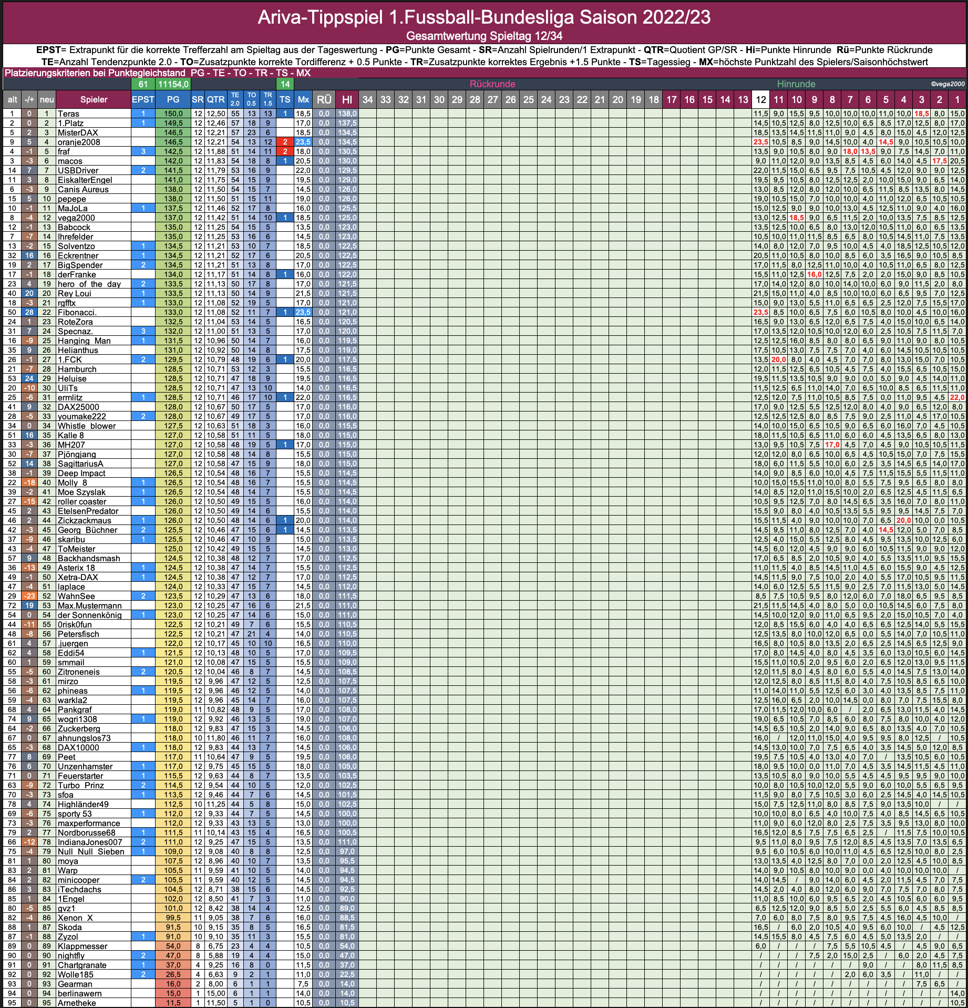Screen dimensions: 968x1008
Task: Click the 'Rückrunde' section label
Action: point(492,84)
